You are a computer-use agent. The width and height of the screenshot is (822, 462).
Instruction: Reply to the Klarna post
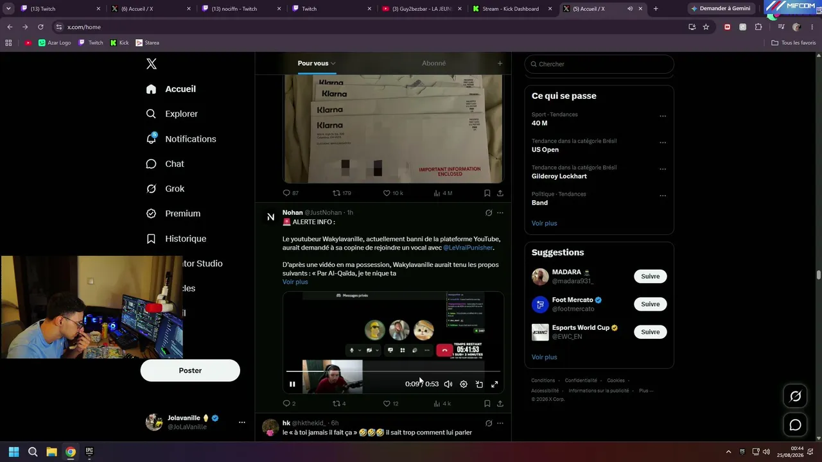[x=291, y=193]
